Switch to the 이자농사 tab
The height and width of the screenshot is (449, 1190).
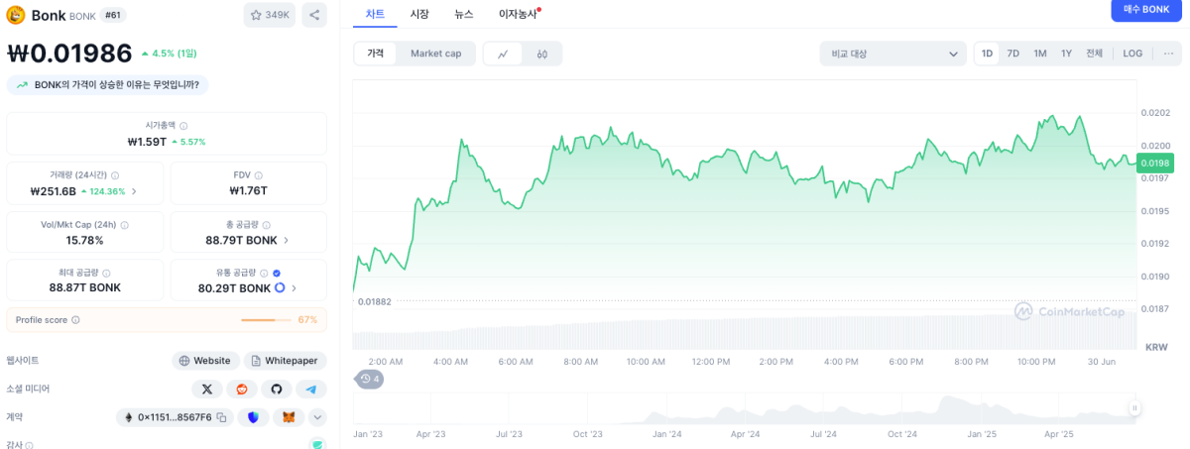519,14
